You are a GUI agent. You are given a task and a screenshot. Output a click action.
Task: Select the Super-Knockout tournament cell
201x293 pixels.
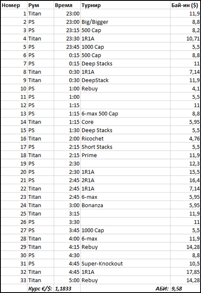(x=125, y=263)
